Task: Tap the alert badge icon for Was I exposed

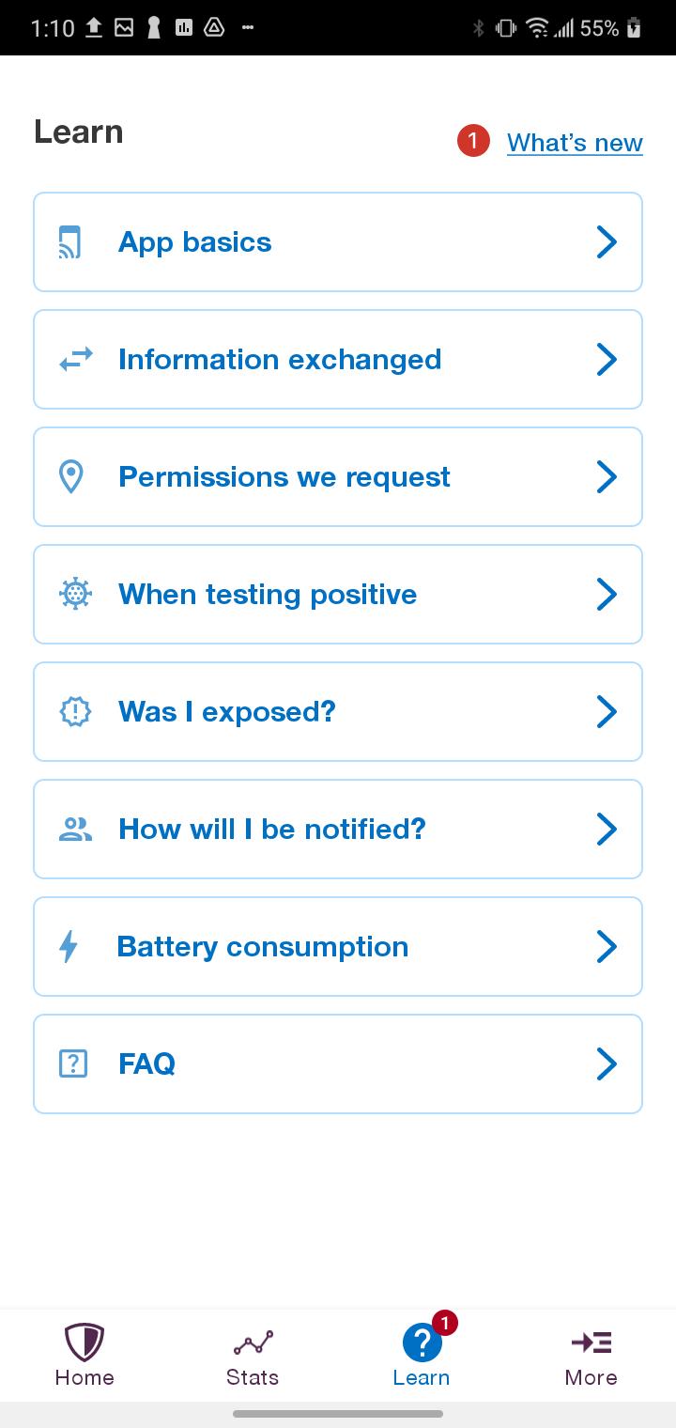Action: [75, 712]
